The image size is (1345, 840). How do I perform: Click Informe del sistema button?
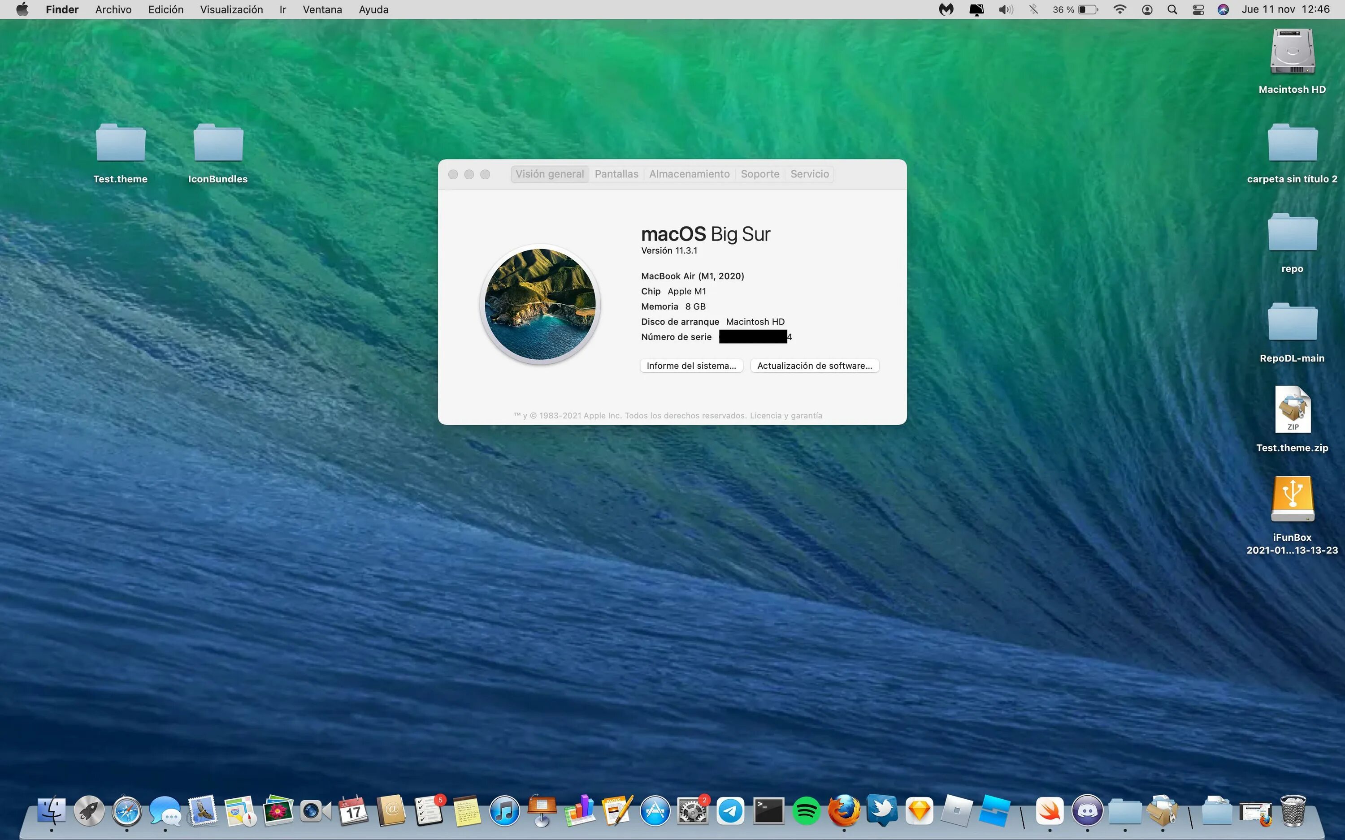coord(691,366)
